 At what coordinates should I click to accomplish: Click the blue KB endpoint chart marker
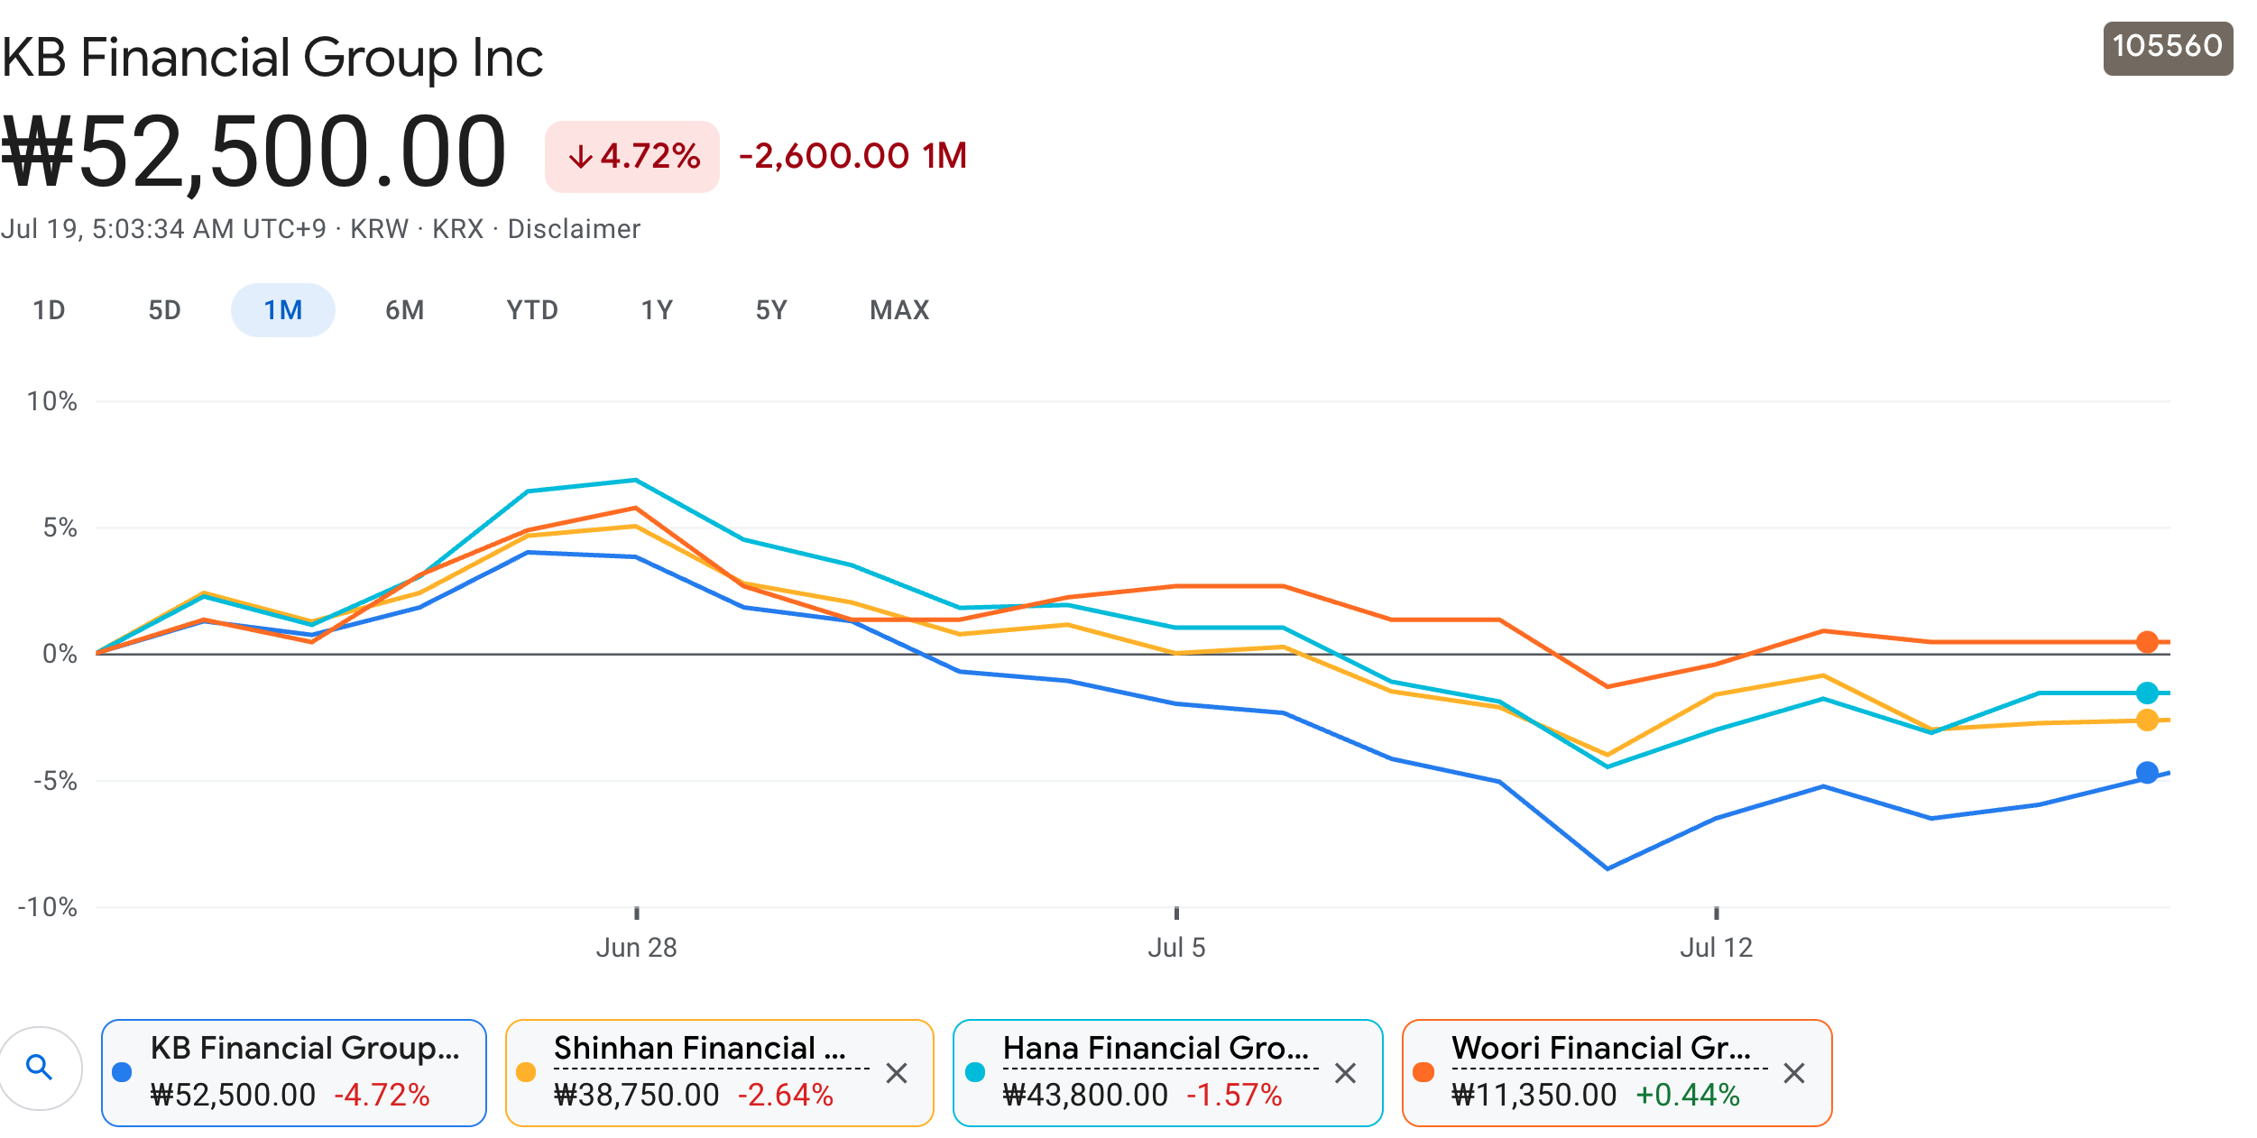click(2147, 773)
